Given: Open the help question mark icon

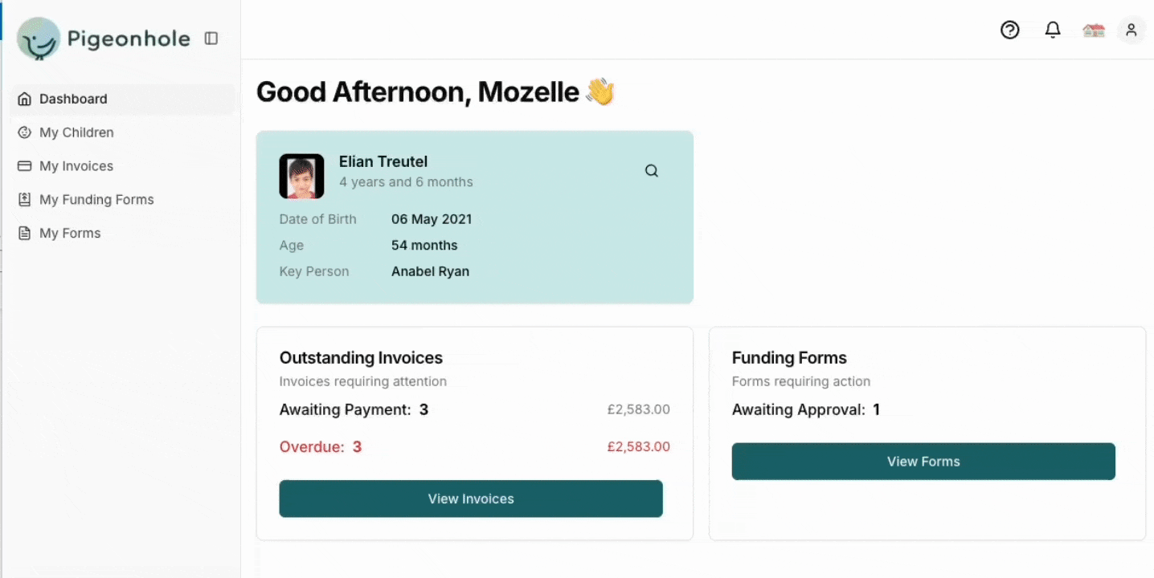Looking at the screenshot, I should (x=1009, y=31).
